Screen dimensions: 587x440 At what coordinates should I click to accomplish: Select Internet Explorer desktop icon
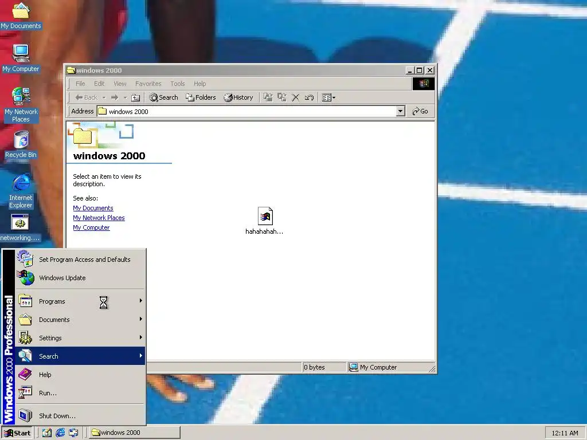pos(21,191)
